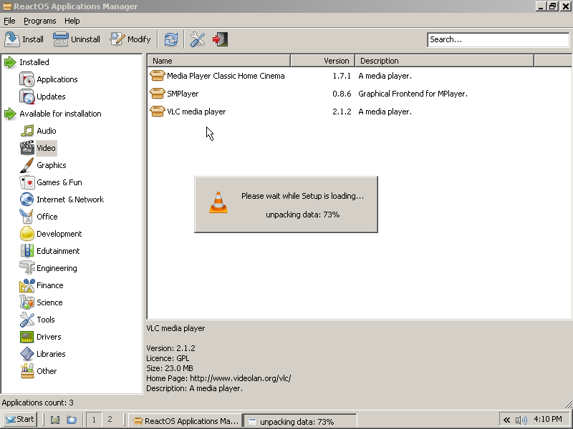
Task: Expand hidden system tray icons
Action: [x=506, y=420]
